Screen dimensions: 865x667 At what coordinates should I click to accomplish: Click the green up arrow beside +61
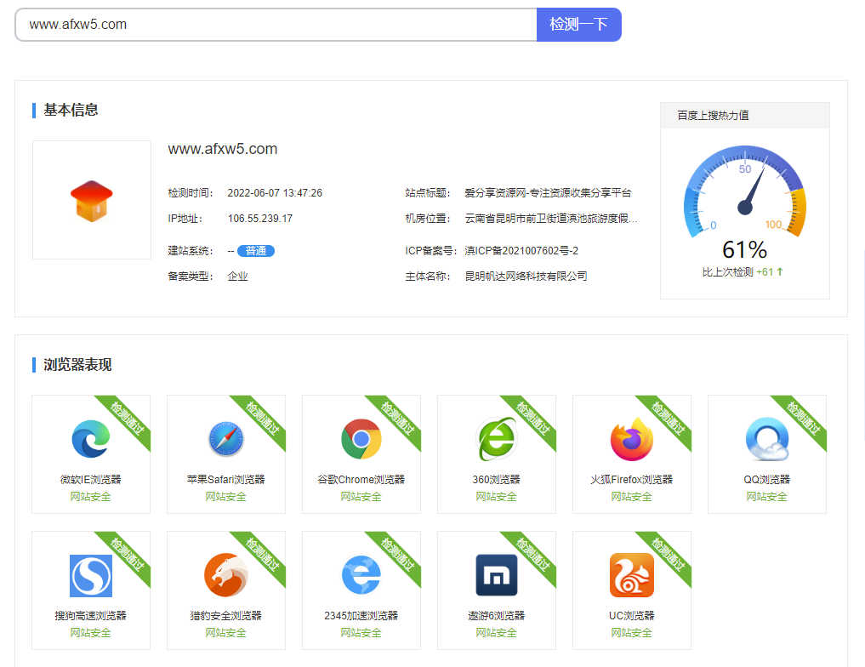click(x=780, y=272)
